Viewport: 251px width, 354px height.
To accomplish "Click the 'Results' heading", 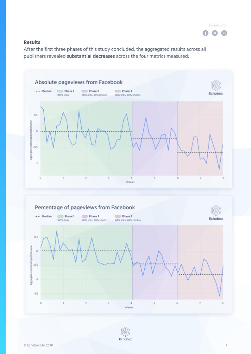I will tap(32, 41).
